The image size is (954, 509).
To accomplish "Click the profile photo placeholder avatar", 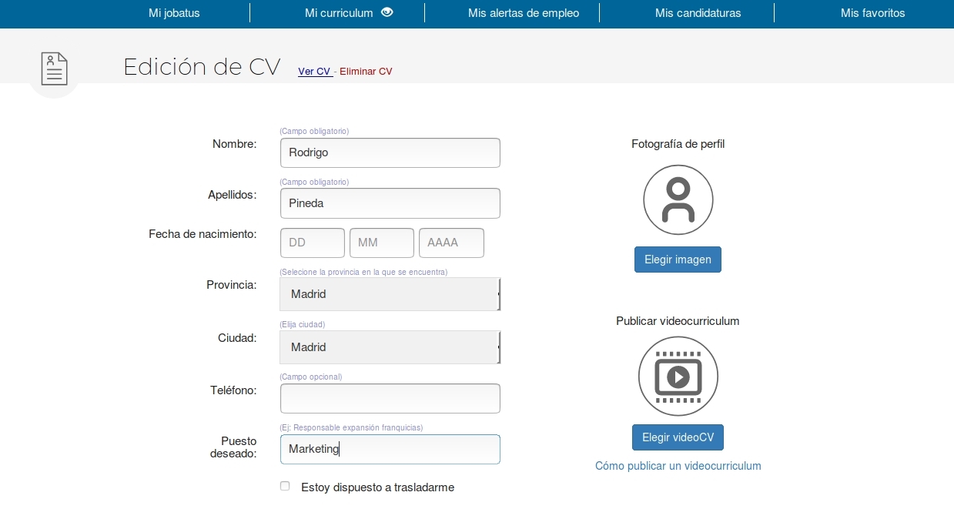I will pos(678,200).
